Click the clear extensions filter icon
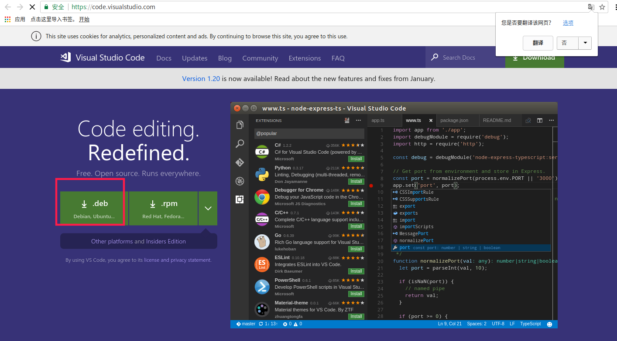The width and height of the screenshot is (617, 341). pyautogui.click(x=347, y=121)
